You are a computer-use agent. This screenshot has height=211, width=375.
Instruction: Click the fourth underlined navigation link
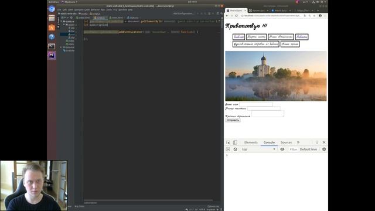(x=302, y=37)
